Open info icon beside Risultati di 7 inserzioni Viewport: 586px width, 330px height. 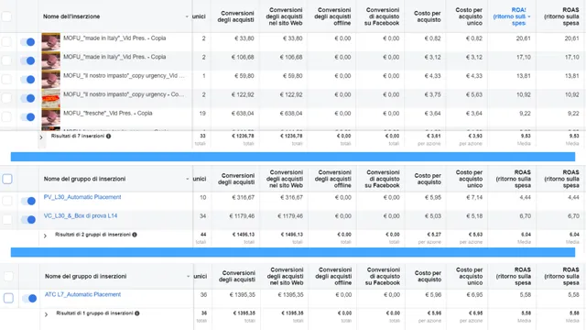tap(108, 137)
